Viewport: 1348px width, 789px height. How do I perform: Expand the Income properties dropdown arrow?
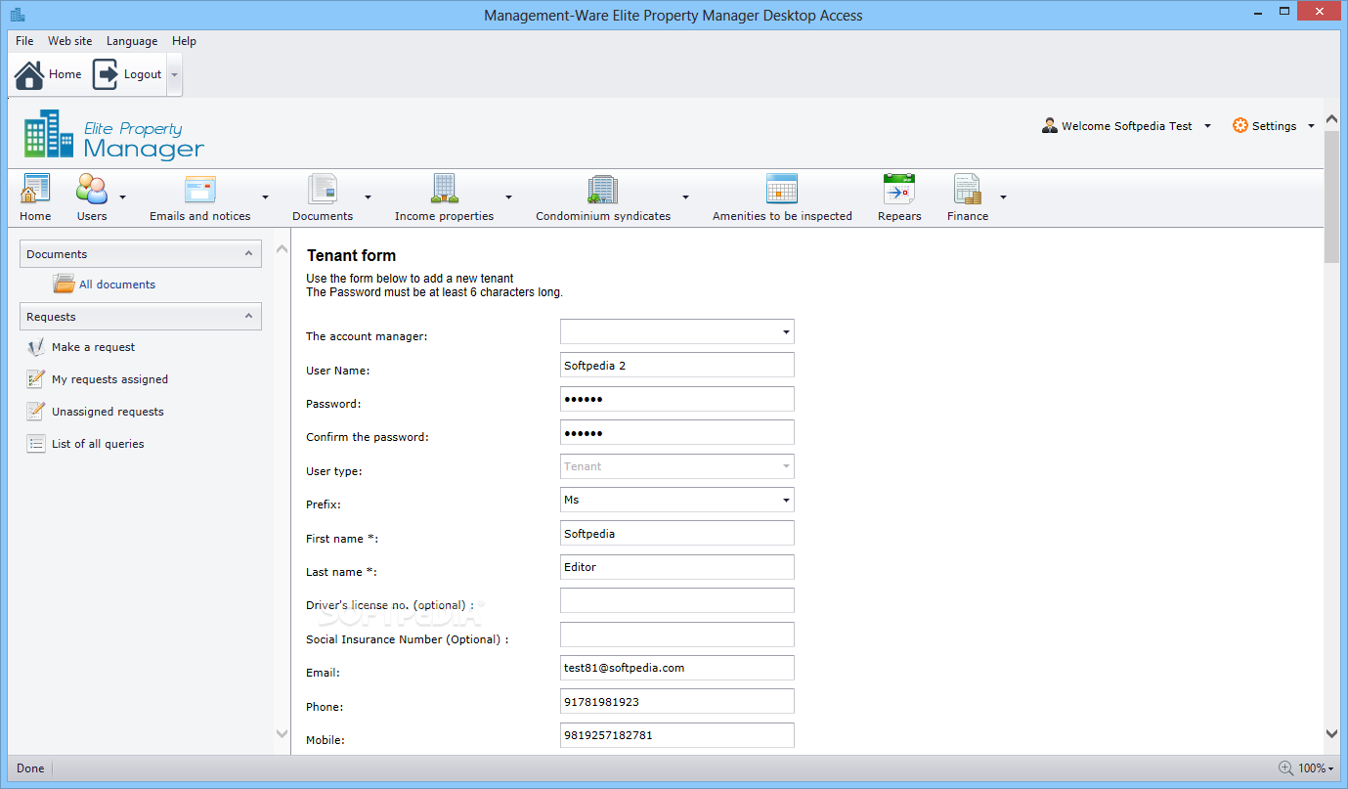(508, 197)
